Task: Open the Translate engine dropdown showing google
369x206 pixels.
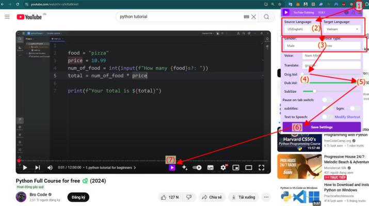Action: pos(331,65)
